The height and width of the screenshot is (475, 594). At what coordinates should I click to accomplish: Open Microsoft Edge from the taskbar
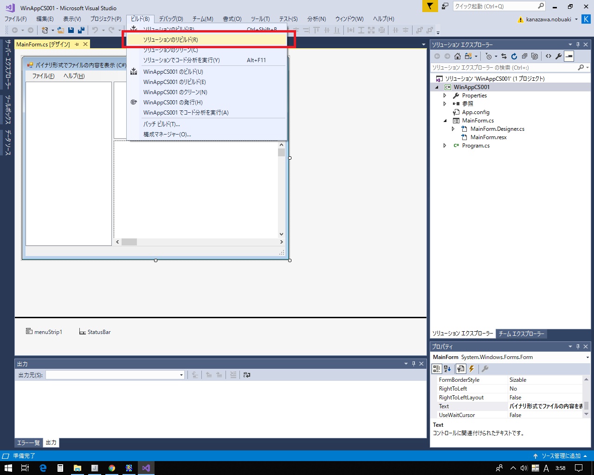click(x=43, y=468)
